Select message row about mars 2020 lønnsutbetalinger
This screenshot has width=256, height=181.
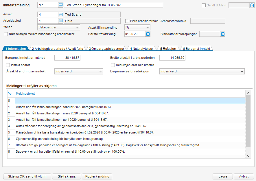pyautogui.click(x=130, y=113)
